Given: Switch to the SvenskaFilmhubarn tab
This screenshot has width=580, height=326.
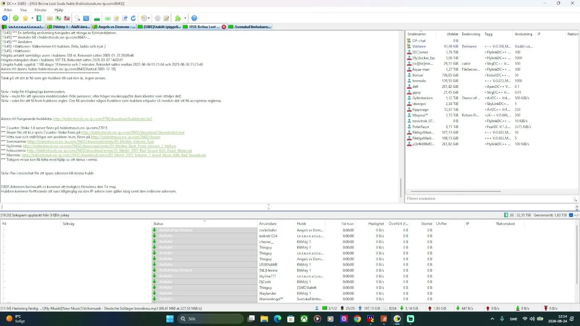Looking at the screenshot, I should 250,27.
